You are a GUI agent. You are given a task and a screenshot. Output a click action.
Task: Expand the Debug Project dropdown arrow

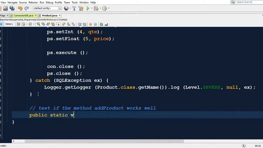click(x=100, y=8)
